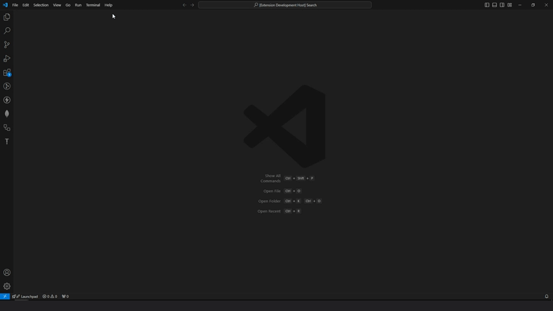553x311 pixels.
Task: Open the Run and Debug view
Action: click(6, 58)
